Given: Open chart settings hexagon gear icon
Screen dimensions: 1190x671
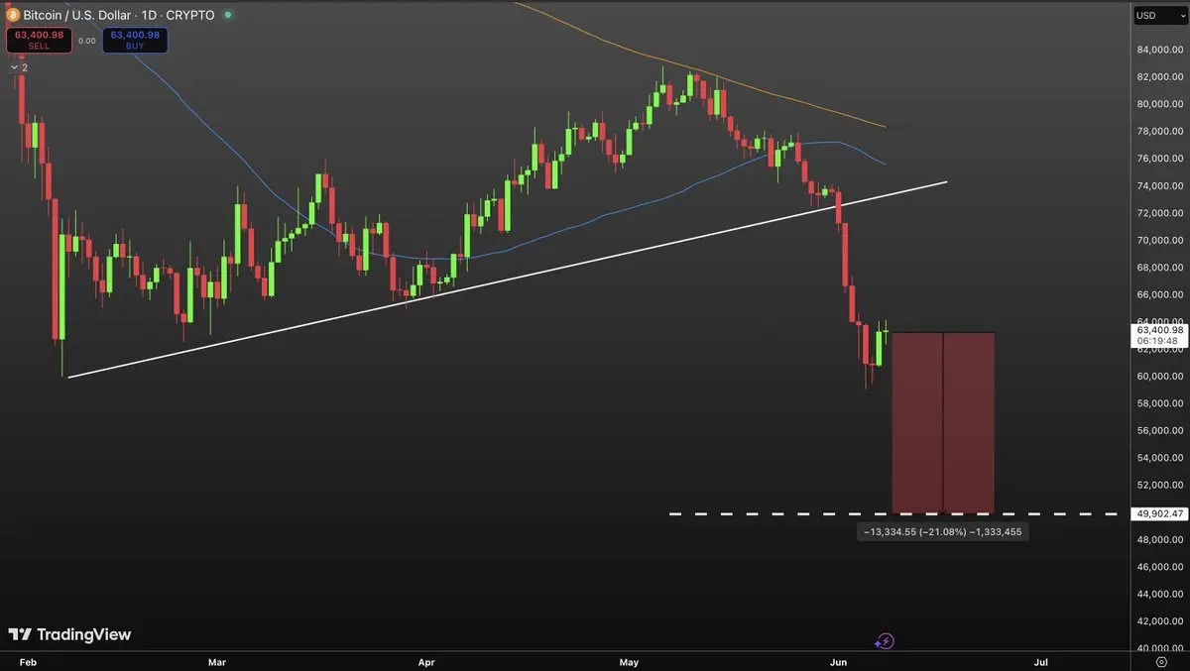Looking at the screenshot, I should pos(1161,661).
